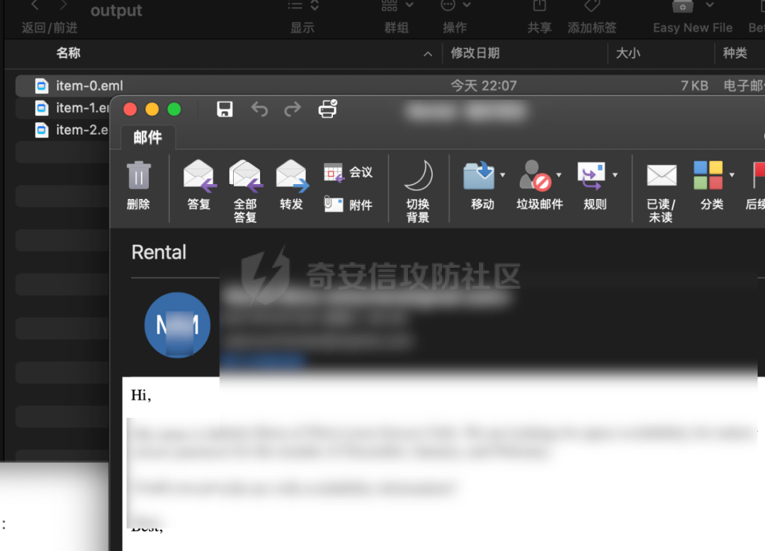Click the 删除 trash icon
The height and width of the screenshot is (551, 765).
[139, 175]
